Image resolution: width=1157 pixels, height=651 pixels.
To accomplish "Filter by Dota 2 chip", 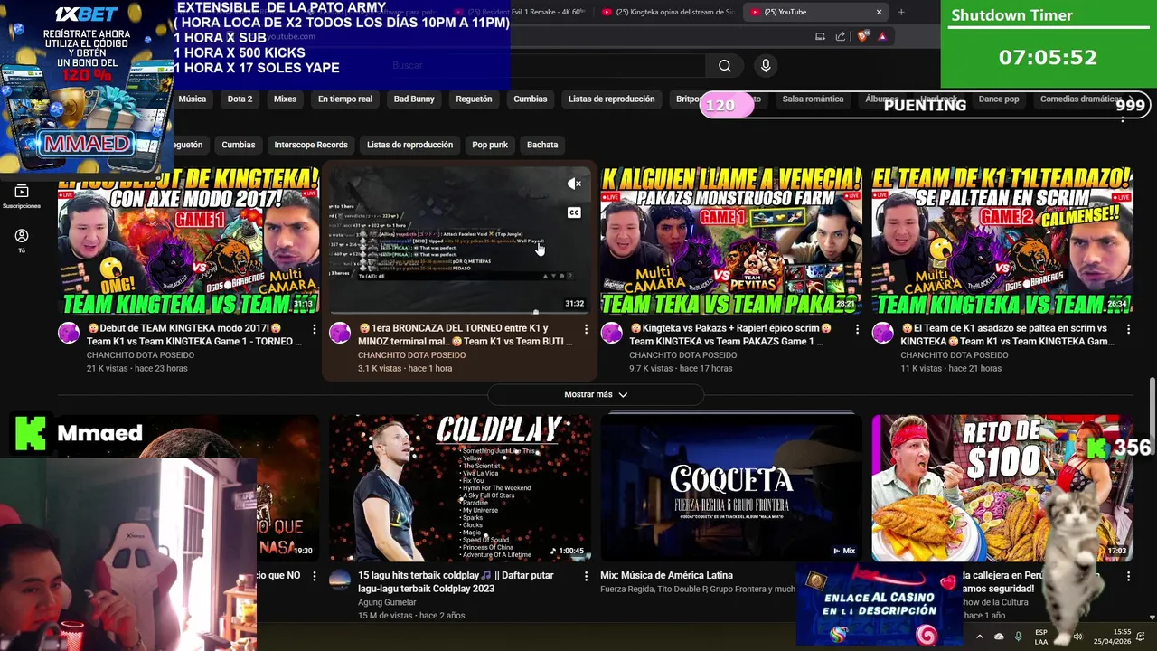I will [x=240, y=99].
